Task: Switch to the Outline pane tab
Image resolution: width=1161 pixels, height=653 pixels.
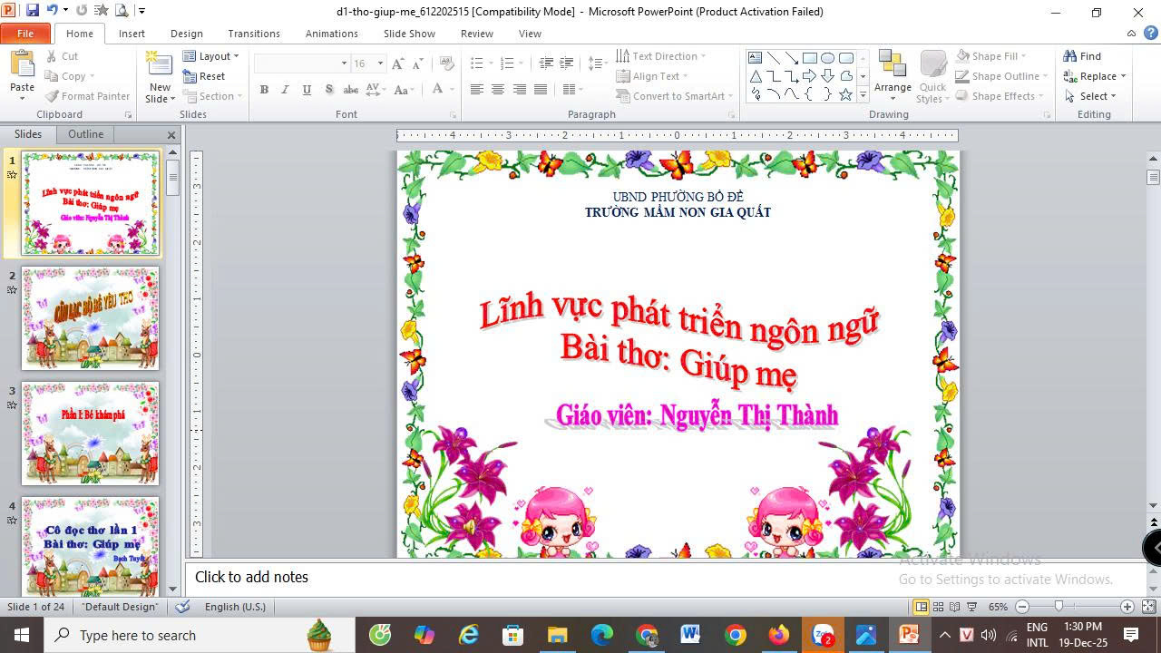Action: coord(85,134)
